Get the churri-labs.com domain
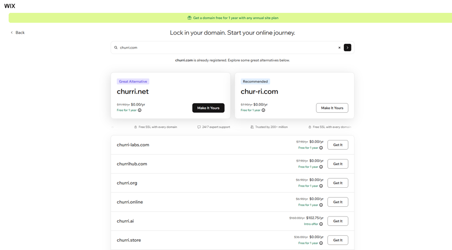The height and width of the screenshot is (250, 452). tap(338, 145)
